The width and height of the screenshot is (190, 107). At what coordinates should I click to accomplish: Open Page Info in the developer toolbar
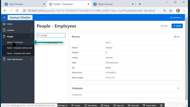(118, 106)
